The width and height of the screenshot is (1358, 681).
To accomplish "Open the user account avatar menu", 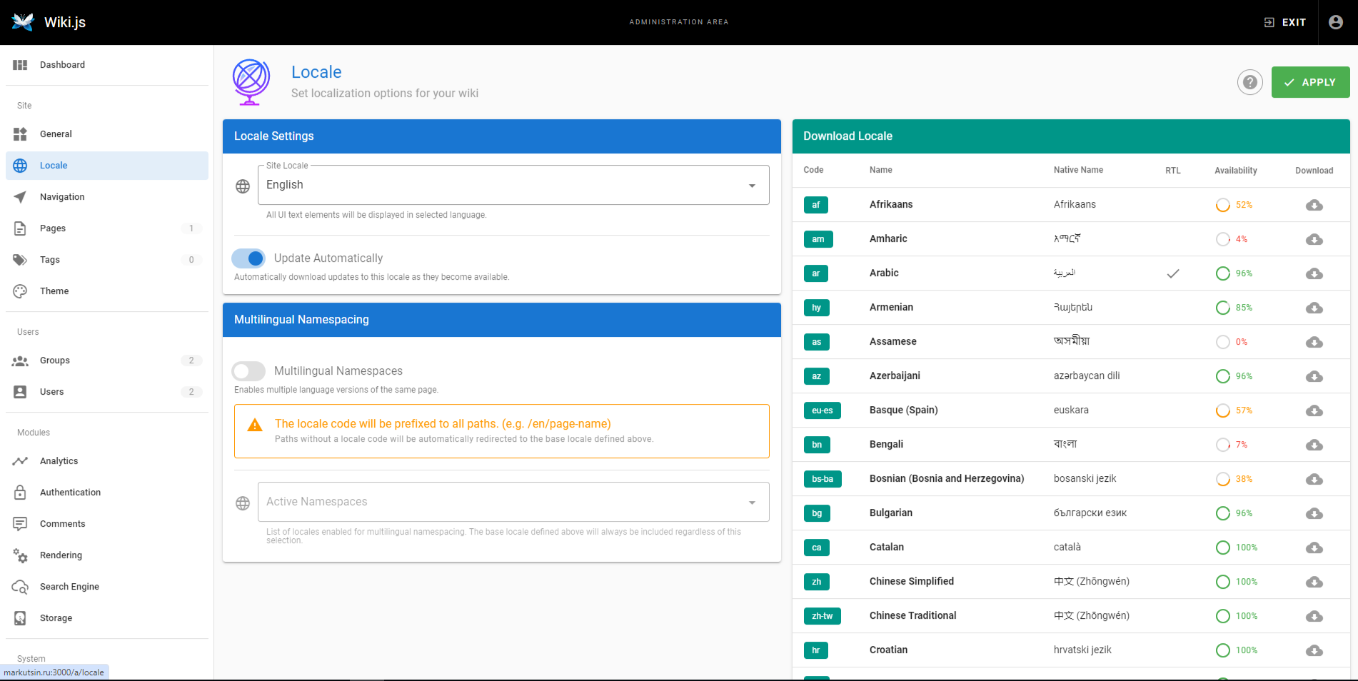I will click(1336, 22).
